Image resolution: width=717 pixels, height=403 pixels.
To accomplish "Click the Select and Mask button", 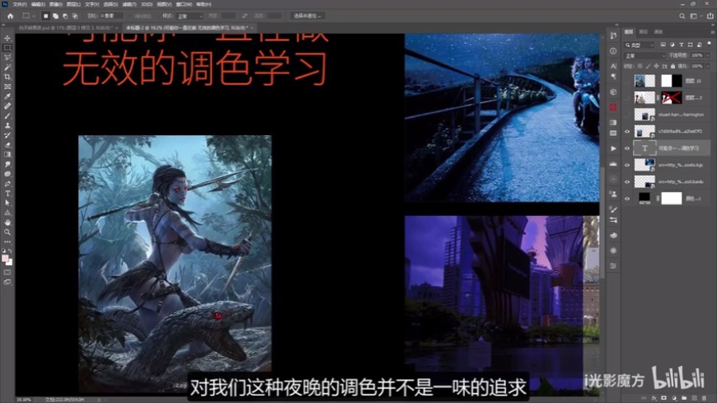I will (307, 16).
